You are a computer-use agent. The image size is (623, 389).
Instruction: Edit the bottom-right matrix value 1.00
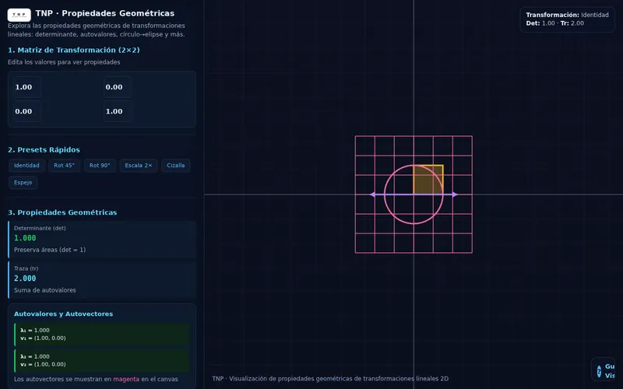(x=118, y=111)
